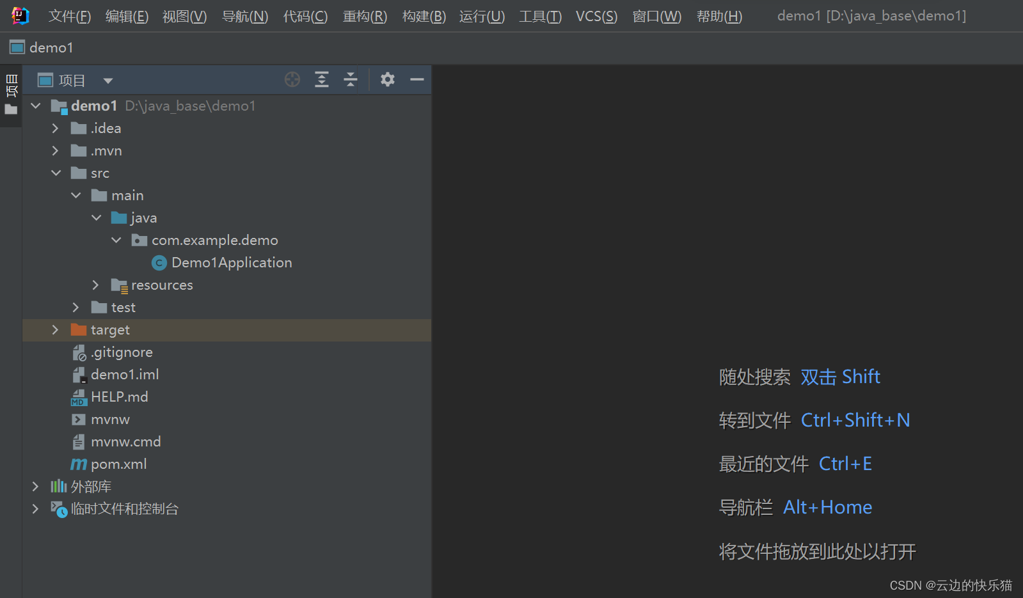Open the 工具(T) menu
The height and width of the screenshot is (598, 1023).
point(540,16)
